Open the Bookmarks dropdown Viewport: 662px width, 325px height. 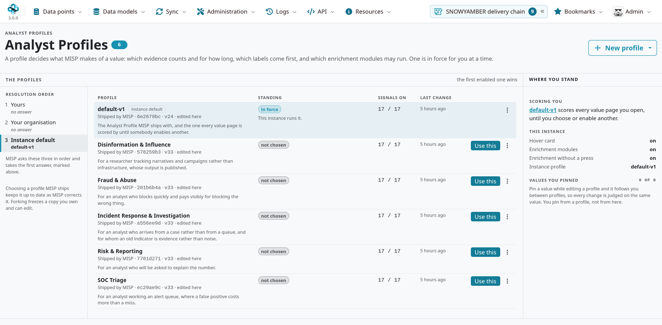point(578,12)
